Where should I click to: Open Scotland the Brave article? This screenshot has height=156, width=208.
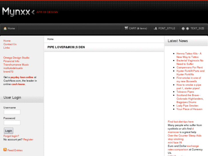point(190,99)
